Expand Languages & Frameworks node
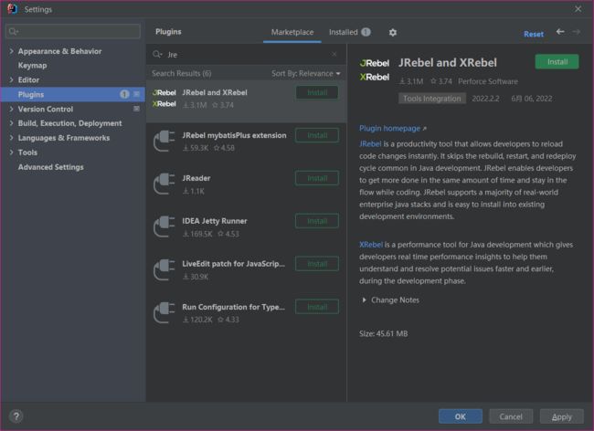The image size is (594, 431). [x=11, y=138]
